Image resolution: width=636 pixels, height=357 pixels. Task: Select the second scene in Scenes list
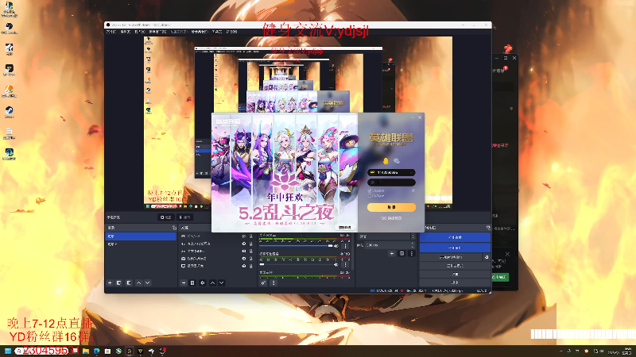[x=141, y=244]
